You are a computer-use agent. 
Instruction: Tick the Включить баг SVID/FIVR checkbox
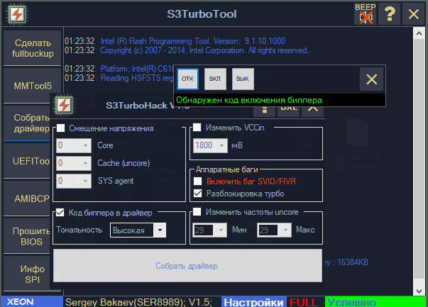coord(197,181)
